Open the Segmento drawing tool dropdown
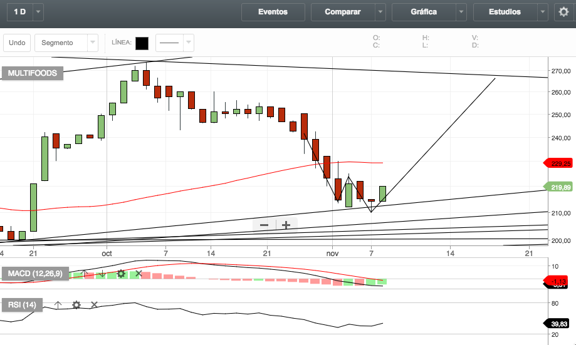 (x=66, y=43)
